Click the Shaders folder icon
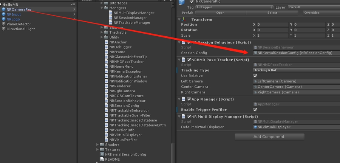340x163 pixels. click(x=102, y=144)
